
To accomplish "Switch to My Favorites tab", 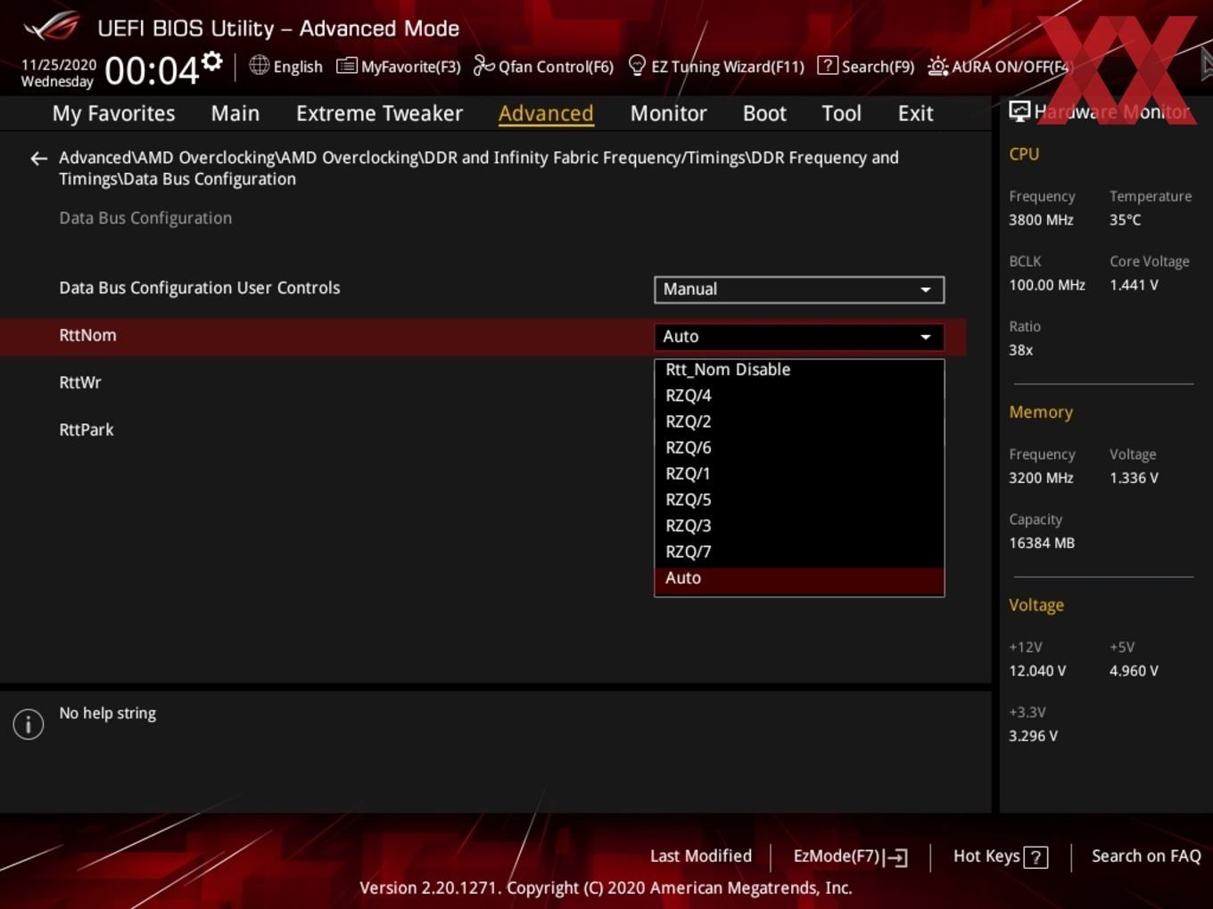I will pos(113,113).
